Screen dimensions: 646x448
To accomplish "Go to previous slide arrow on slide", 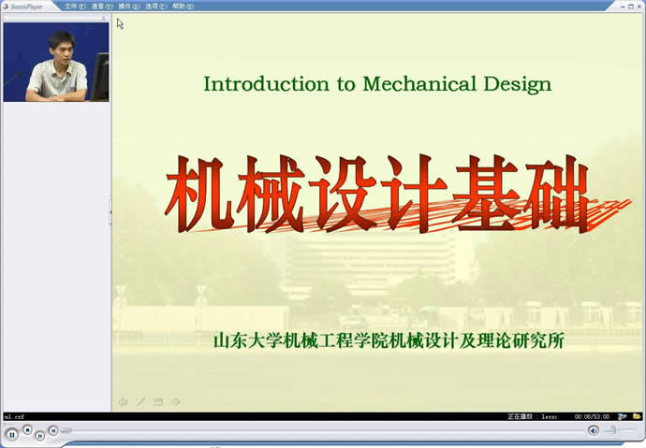I will click(123, 402).
